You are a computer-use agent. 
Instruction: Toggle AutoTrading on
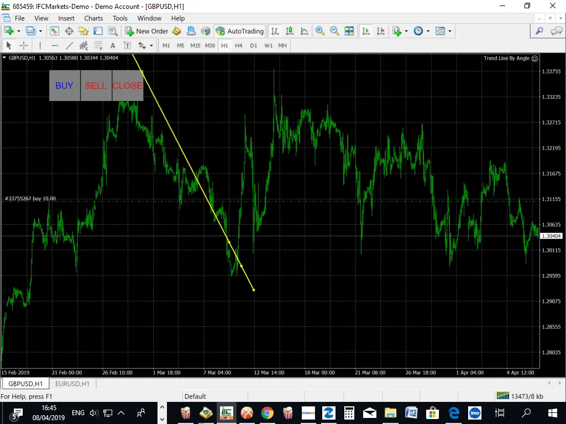click(240, 31)
